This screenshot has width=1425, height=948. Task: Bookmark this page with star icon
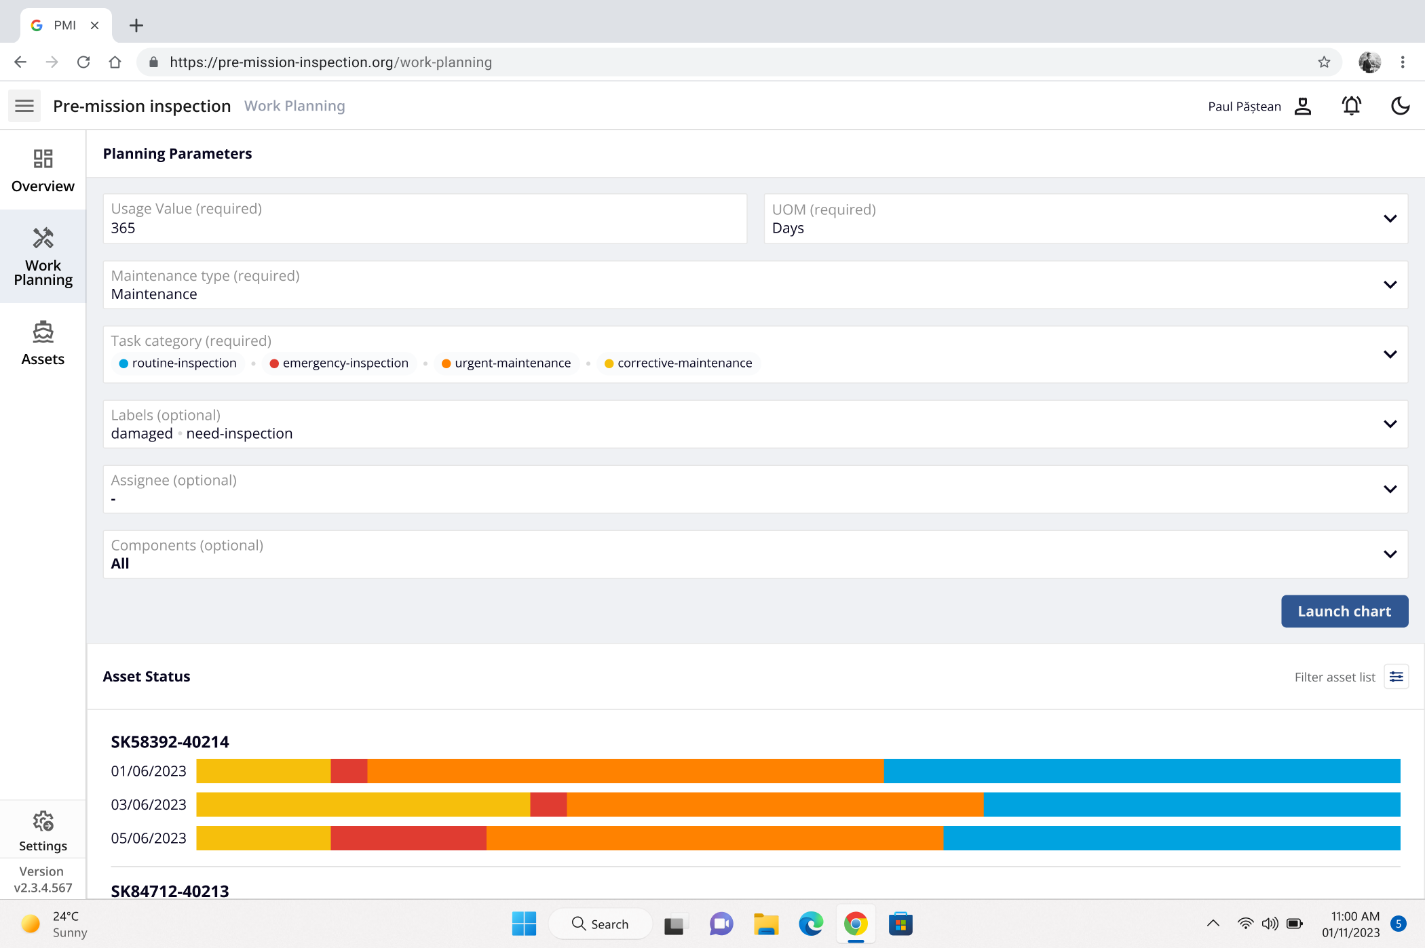(x=1324, y=62)
